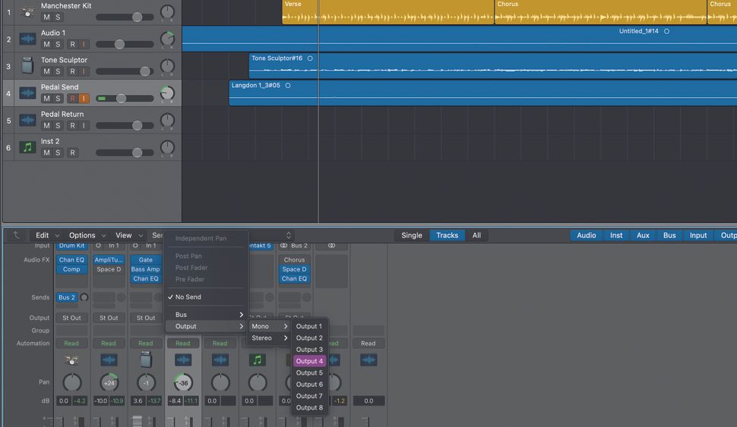The width and height of the screenshot is (737, 427).
Task: Toggle the Aux channel filter button
Action: pyautogui.click(x=643, y=235)
